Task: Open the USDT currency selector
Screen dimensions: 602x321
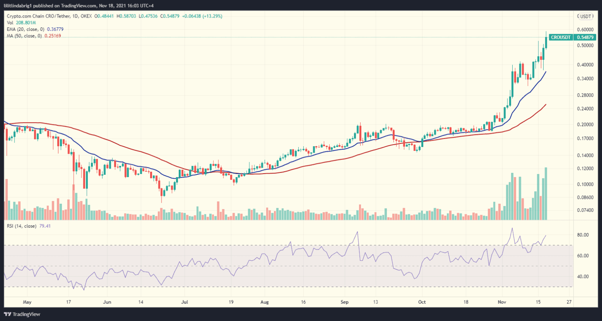Action: tap(586, 16)
